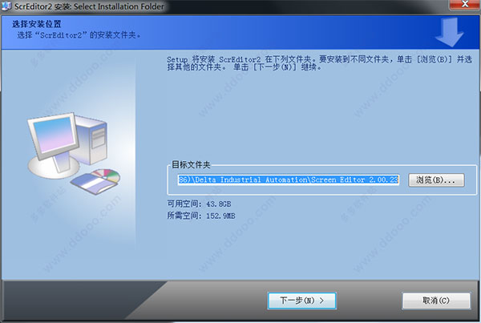The image size is (481, 323).
Task: Click the blue down-arrow icon in header
Action: pos(449,32)
